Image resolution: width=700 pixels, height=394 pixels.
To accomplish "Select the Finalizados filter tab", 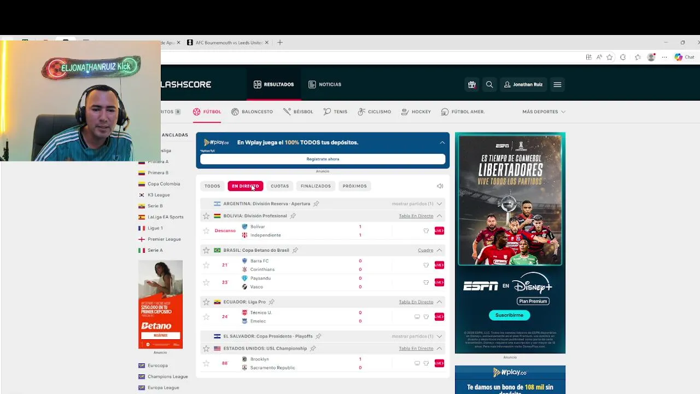I will (x=316, y=186).
